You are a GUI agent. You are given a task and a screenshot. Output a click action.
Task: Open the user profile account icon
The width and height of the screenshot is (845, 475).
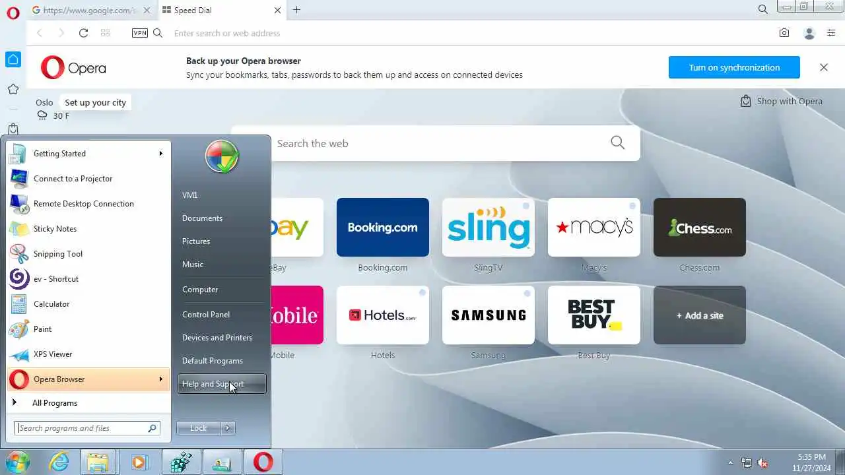coord(809,33)
